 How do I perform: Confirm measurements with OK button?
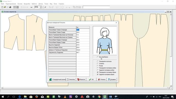point(91,79)
